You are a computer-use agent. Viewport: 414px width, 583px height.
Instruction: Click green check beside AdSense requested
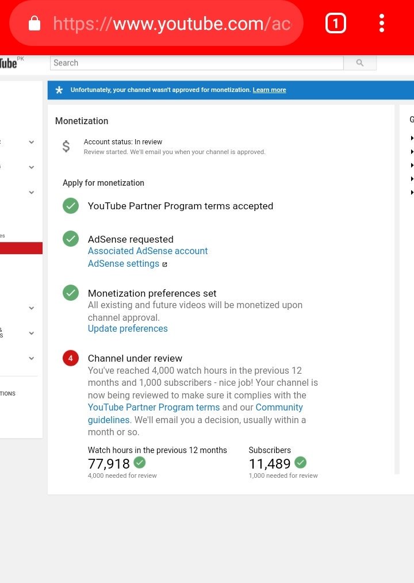71,239
